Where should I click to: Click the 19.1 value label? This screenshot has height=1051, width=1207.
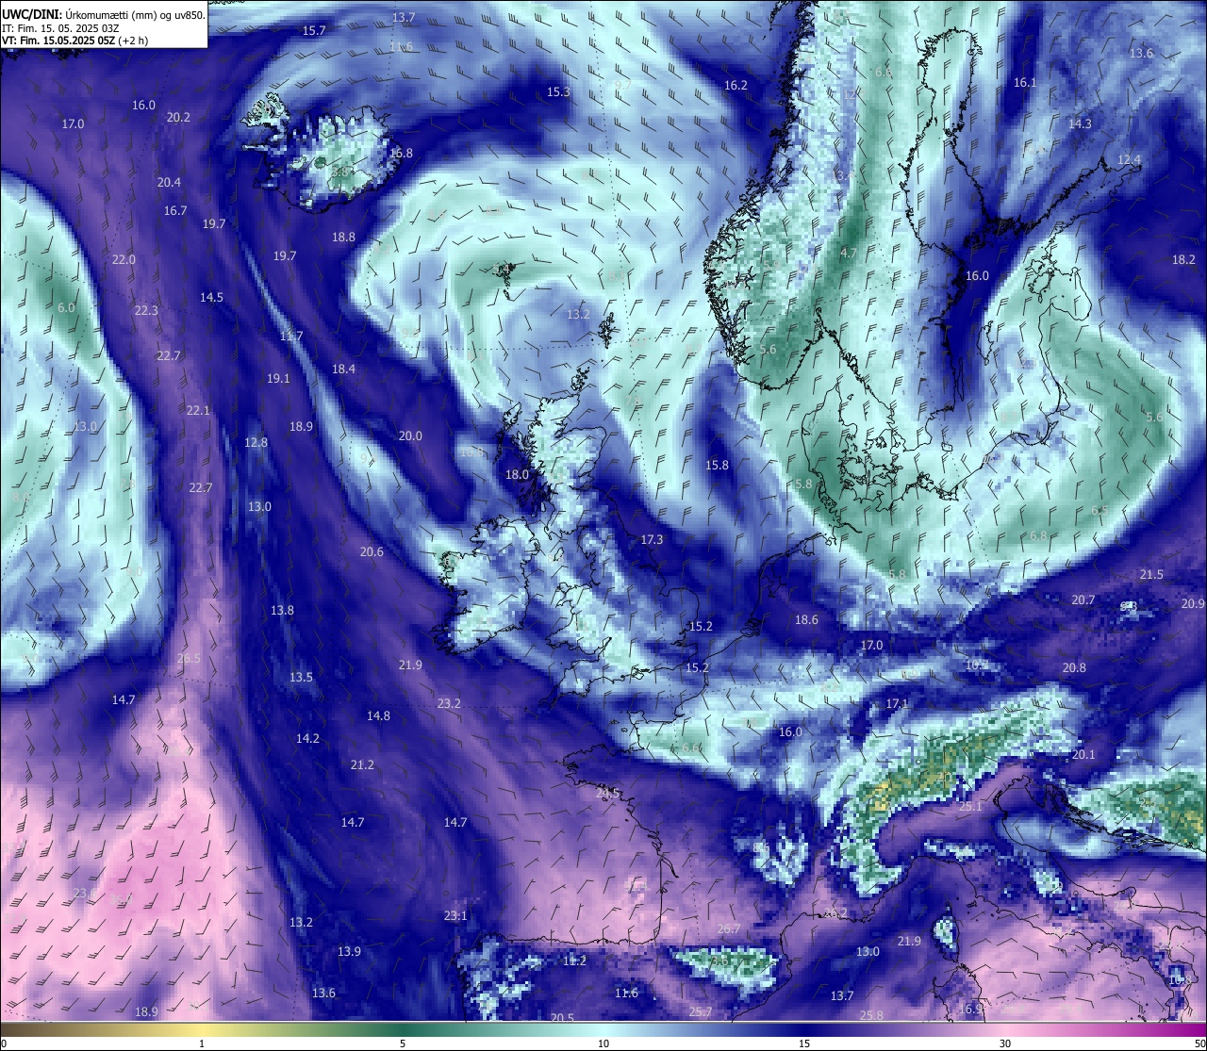(x=278, y=379)
